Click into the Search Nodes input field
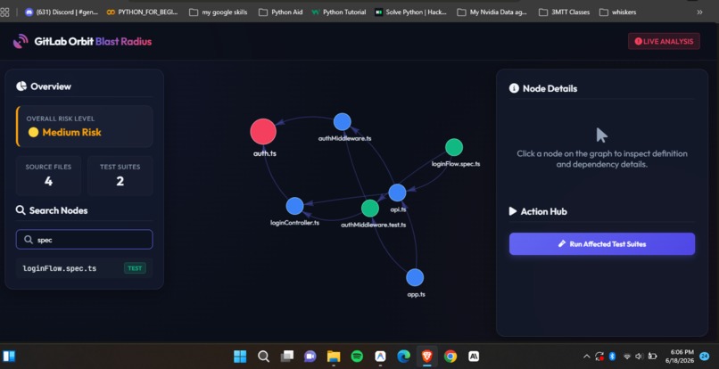 (85, 239)
